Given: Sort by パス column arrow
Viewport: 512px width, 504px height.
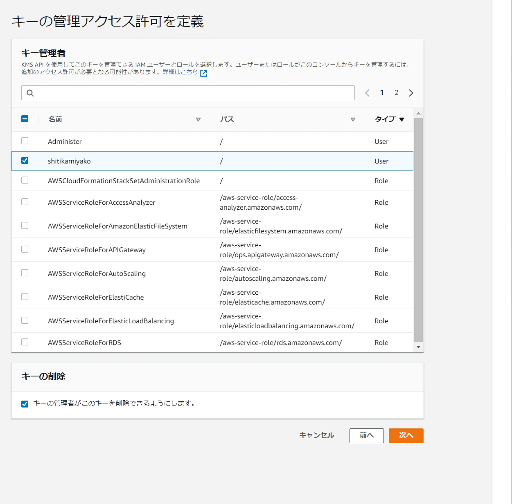Looking at the screenshot, I should (353, 119).
